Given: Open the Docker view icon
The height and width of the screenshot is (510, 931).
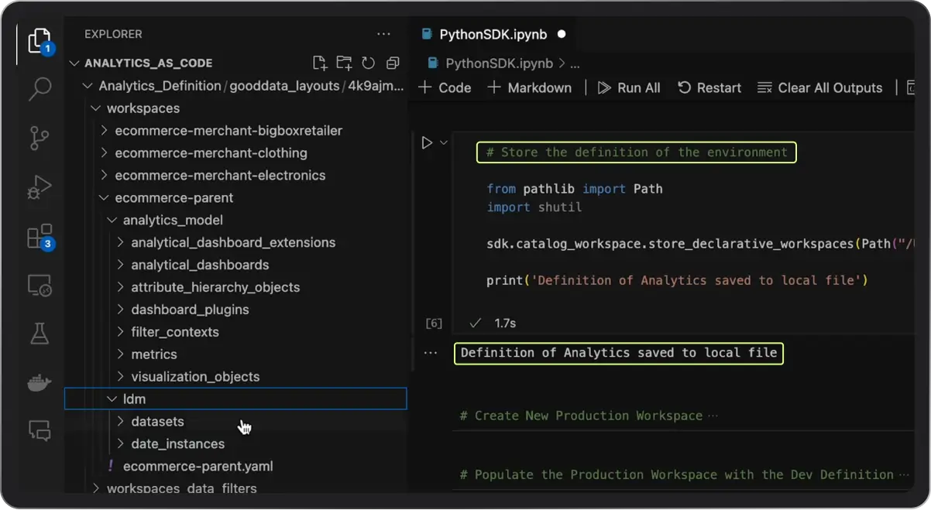Looking at the screenshot, I should pyautogui.click(x=39, y=382).
